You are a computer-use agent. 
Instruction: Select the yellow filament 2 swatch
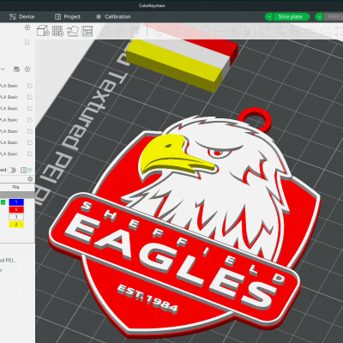point(16,225)
